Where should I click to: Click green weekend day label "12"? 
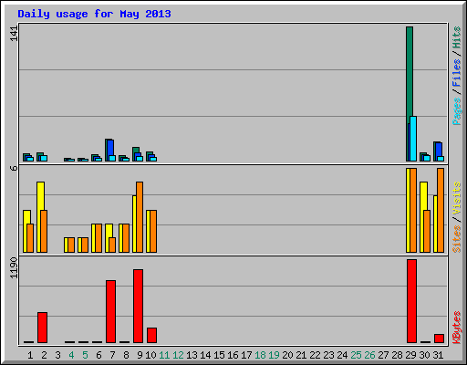coord(178,355)
